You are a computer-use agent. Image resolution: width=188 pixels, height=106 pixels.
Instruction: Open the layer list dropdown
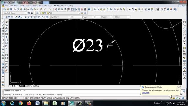[x=79, y=13]
